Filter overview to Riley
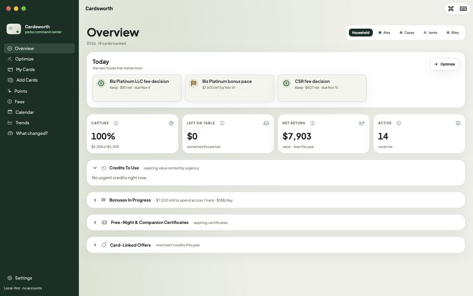 pyautogui.click(x=453, y=33)
